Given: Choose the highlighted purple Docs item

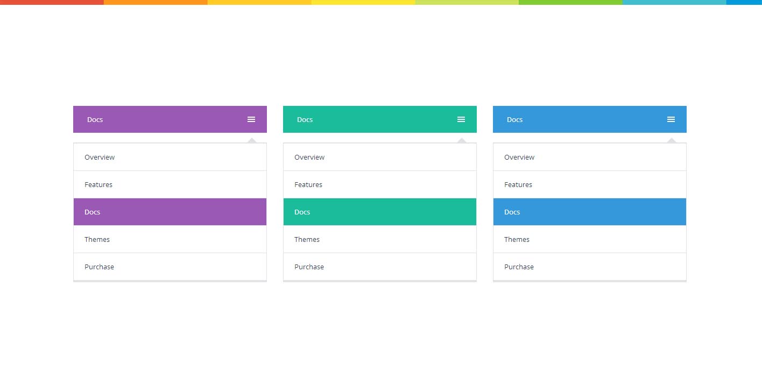Looking at the screenshot, I should pyautogui.click(x=170, y=212).
